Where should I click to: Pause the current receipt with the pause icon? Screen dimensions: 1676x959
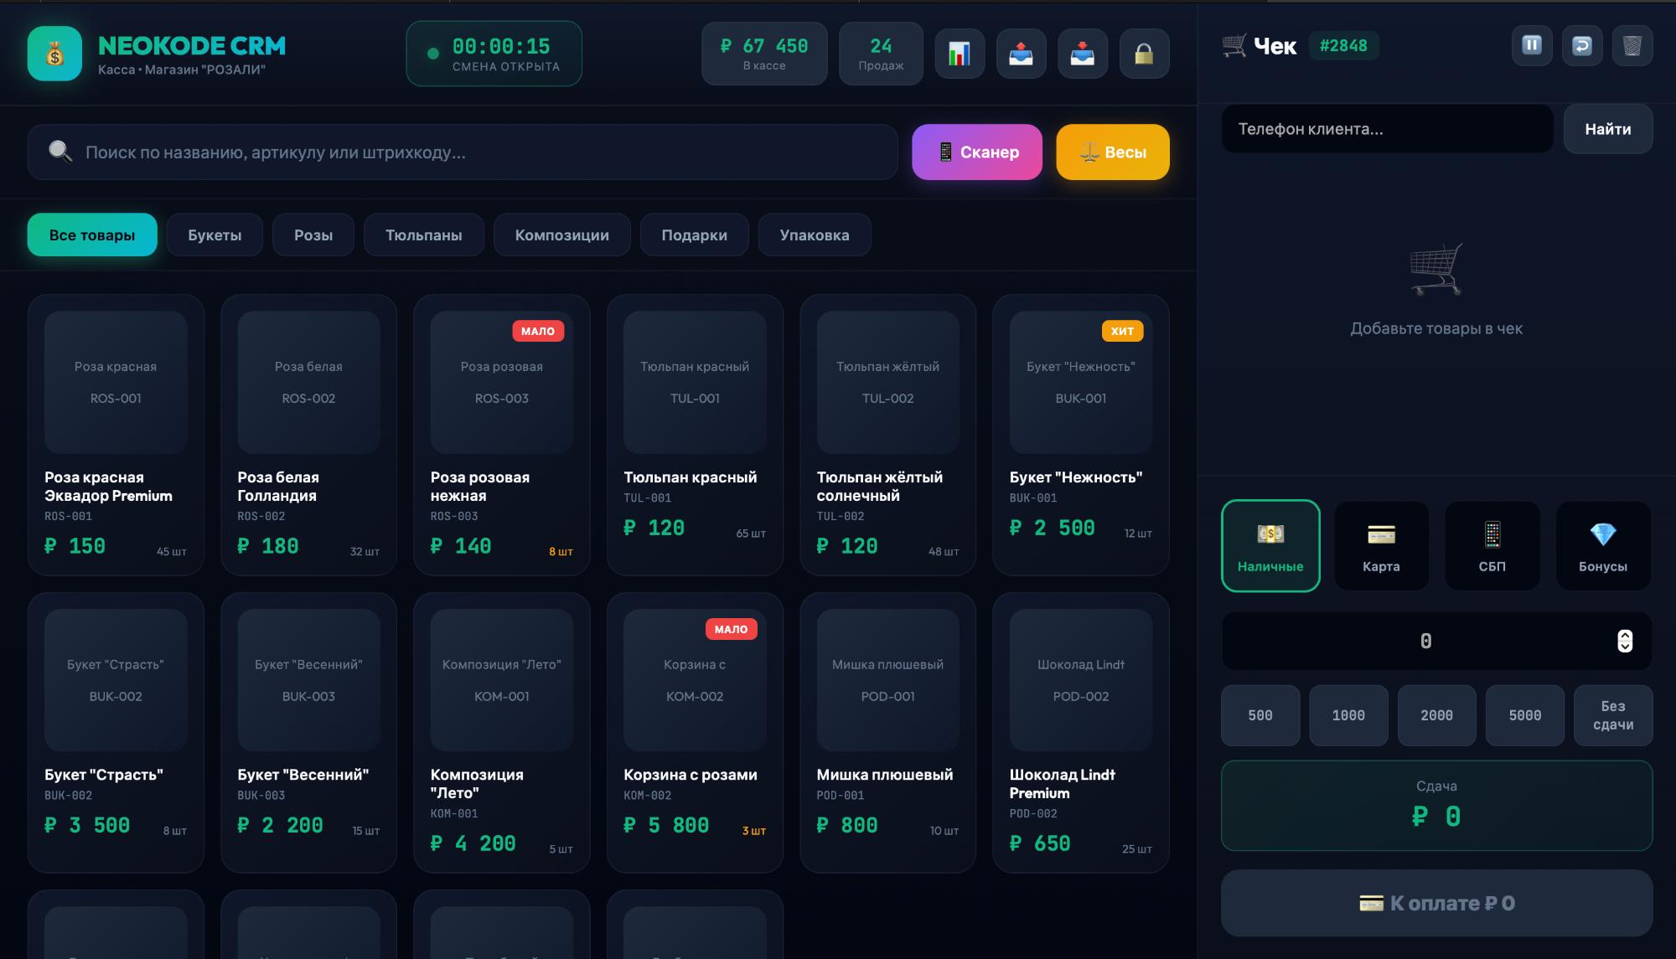[1532, 46]
